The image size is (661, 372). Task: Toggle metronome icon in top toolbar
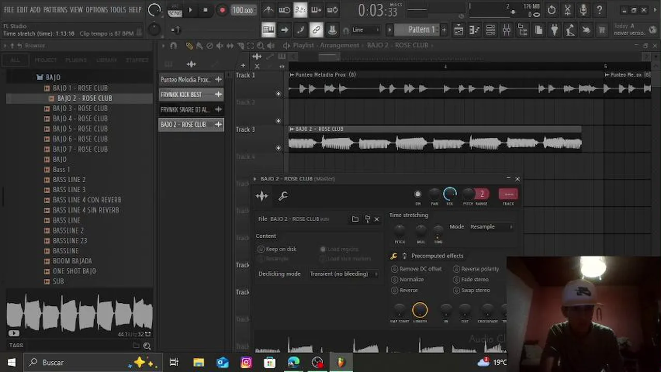[268, 10]
